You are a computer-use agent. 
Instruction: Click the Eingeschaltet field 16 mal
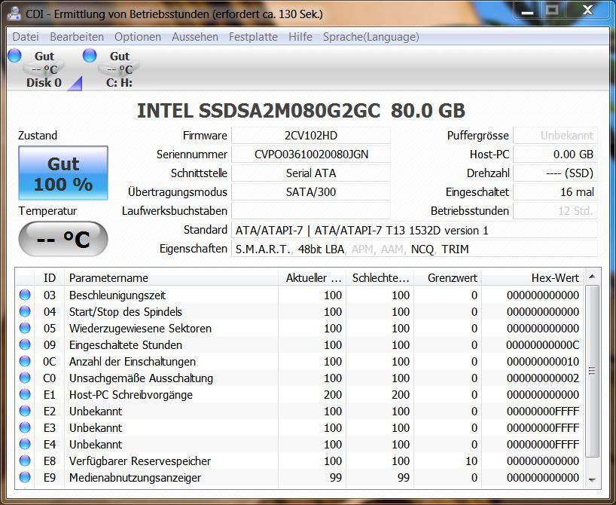point(556,192)
